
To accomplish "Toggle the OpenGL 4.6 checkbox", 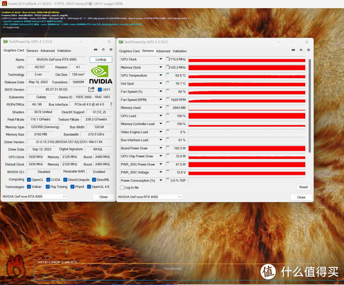I will click(x=89, y=187).
